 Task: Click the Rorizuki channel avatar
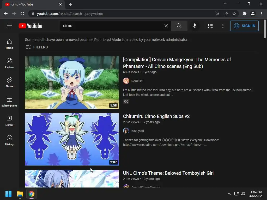(x=126, y=81)
